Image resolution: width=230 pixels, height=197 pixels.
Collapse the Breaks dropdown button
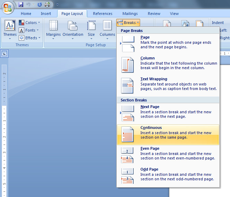[128, 23]
